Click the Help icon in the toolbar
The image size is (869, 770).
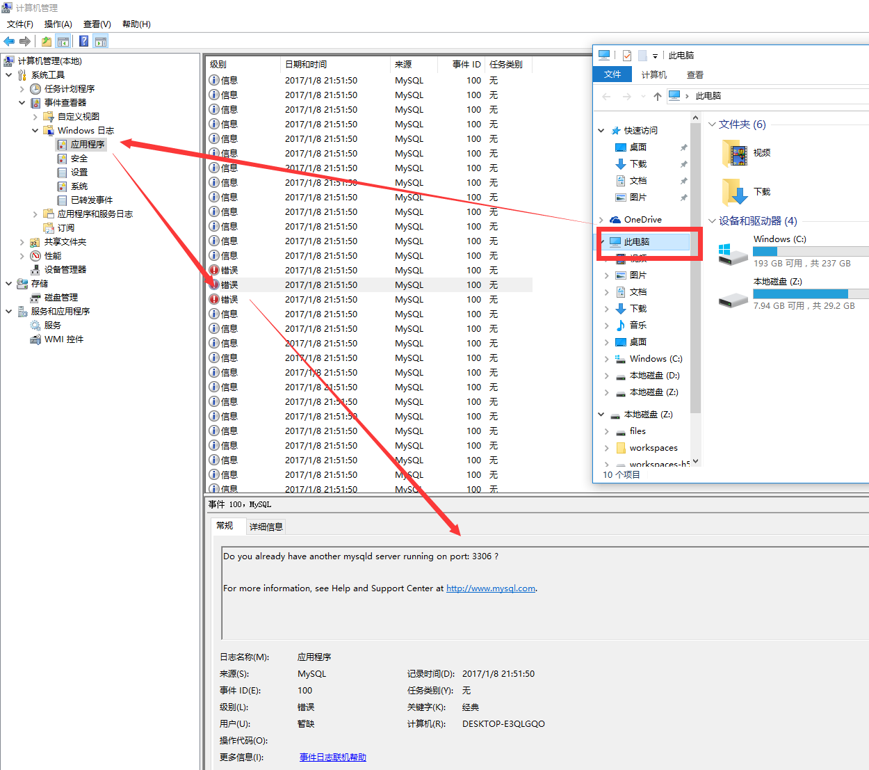(x=83, y=41)
